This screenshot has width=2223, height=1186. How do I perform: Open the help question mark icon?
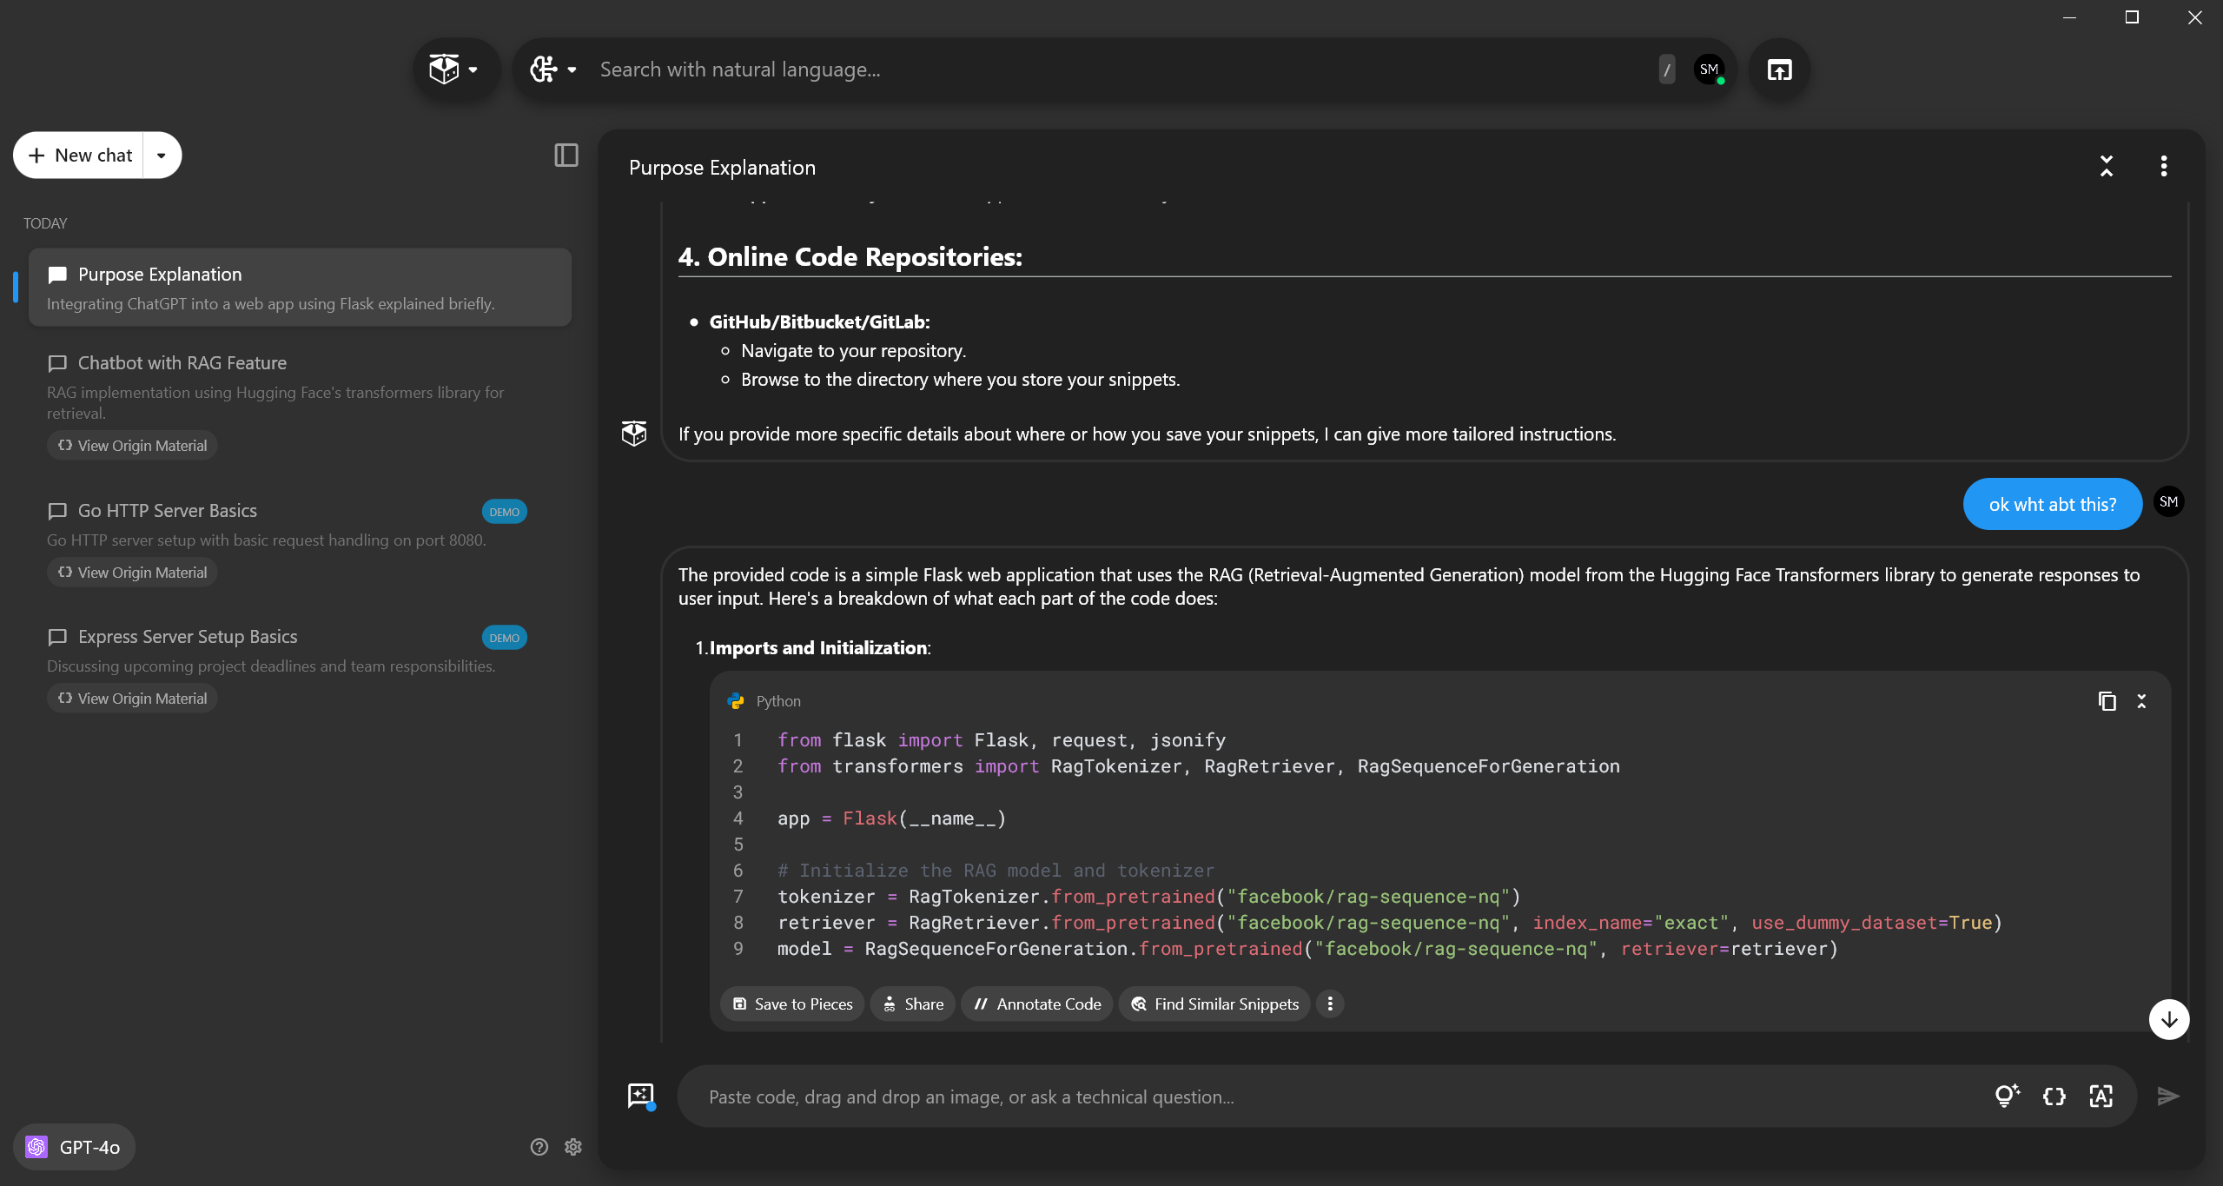coord(539,1147)
